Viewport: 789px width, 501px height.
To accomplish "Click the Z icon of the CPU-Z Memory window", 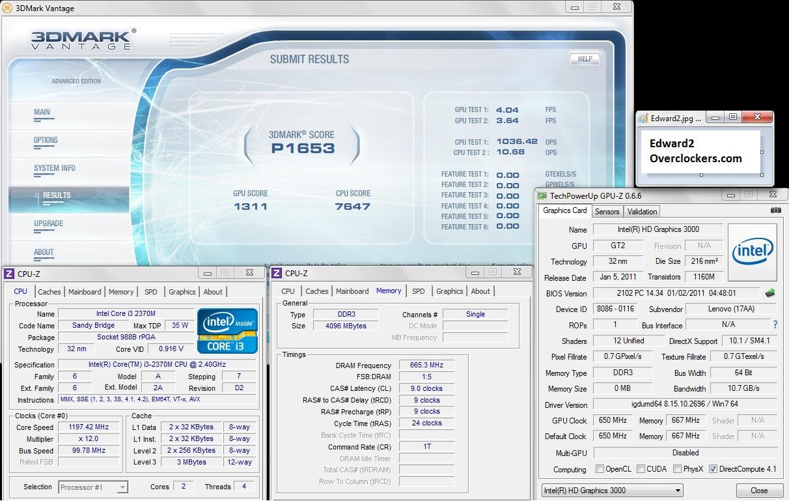I will [x=277, y=273].
